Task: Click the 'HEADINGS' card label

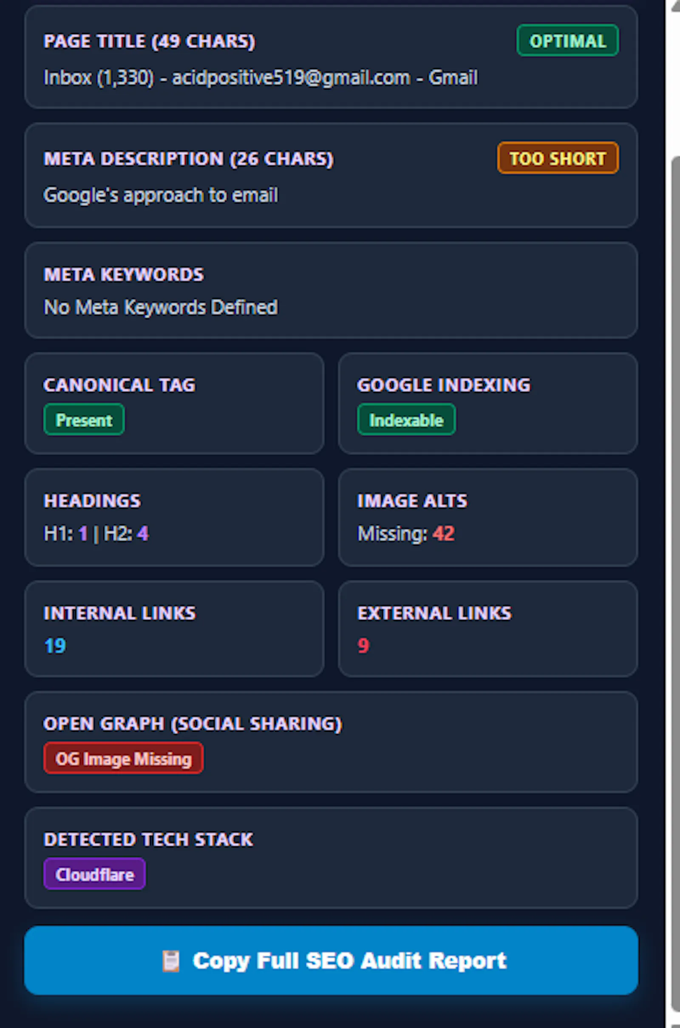Action: tap(92, 501)
